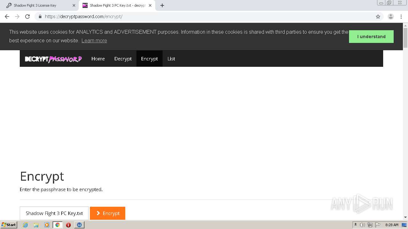The height and width of the screenshot is (229, 408).
Task: Open the Decrypt page in navigation
Action: [123, 59]
